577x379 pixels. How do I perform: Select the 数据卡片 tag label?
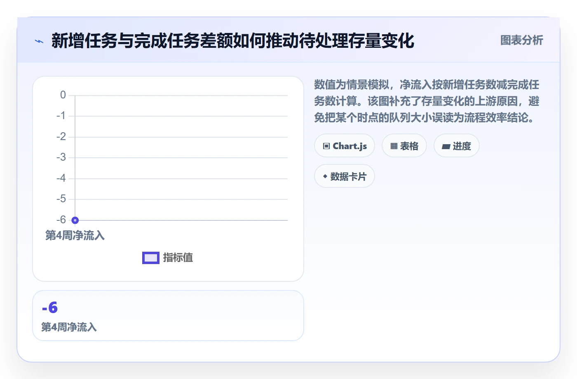(x=349, y=176)
